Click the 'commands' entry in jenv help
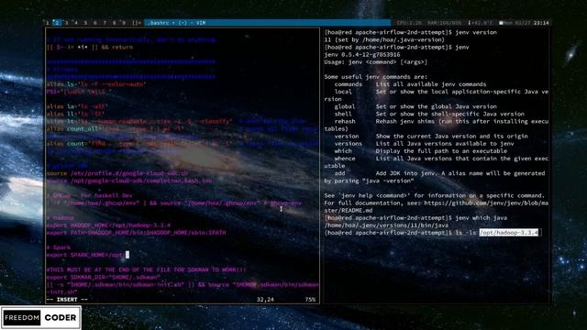 (349, 84)
